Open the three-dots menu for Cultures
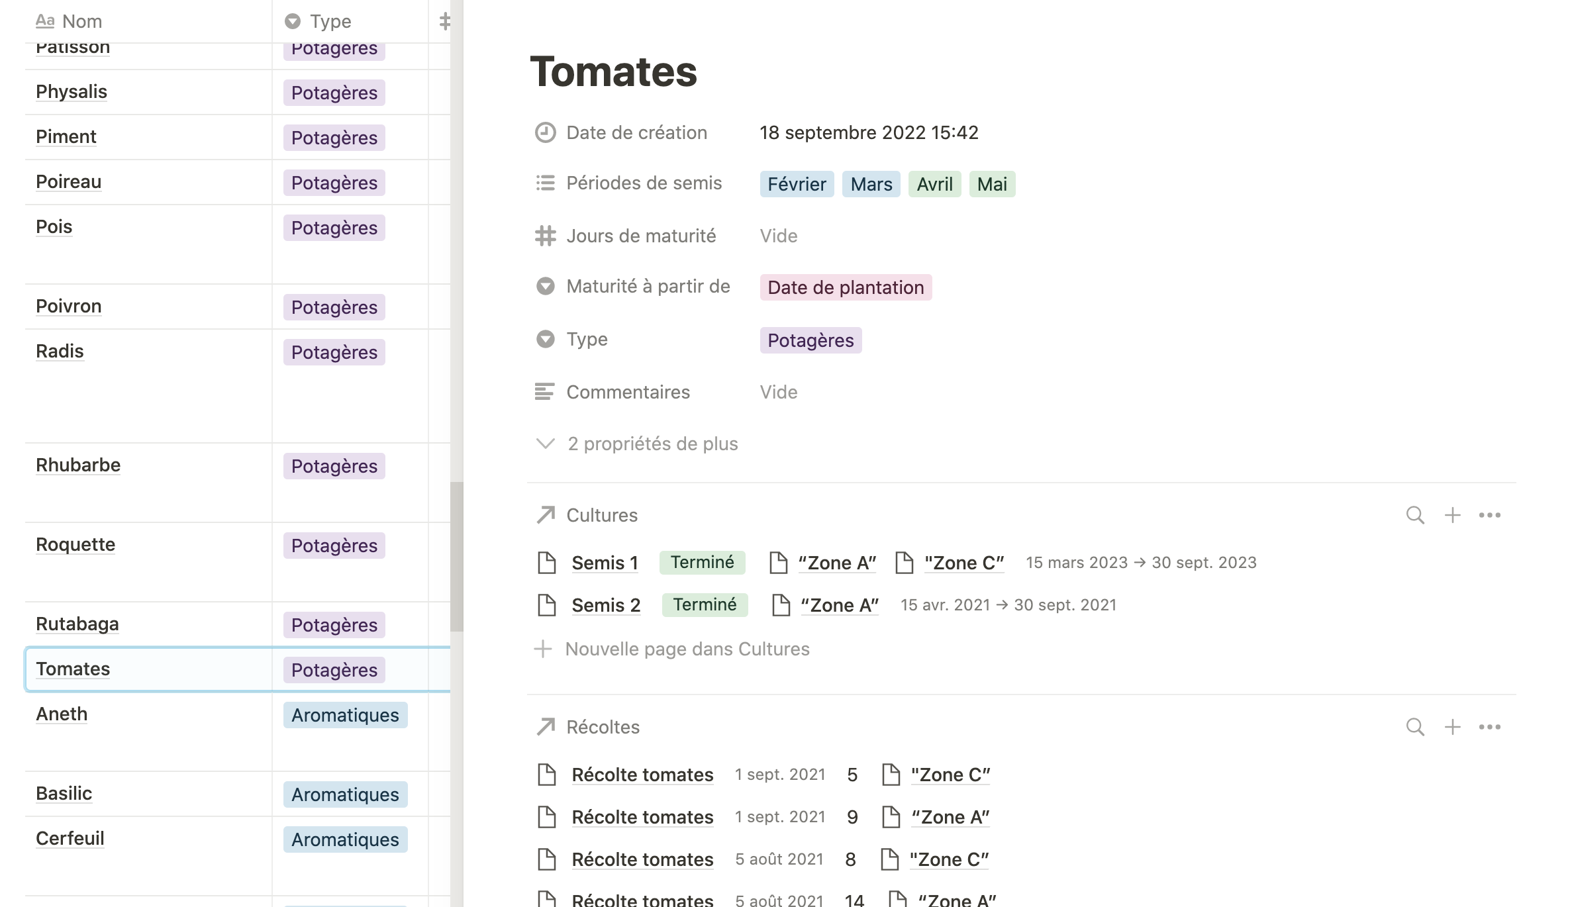 pos(1489,515)
